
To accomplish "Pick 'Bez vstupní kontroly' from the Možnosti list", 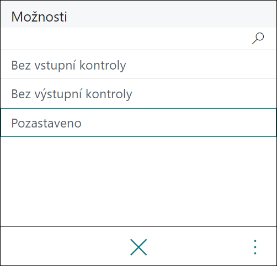I will 138,65.
